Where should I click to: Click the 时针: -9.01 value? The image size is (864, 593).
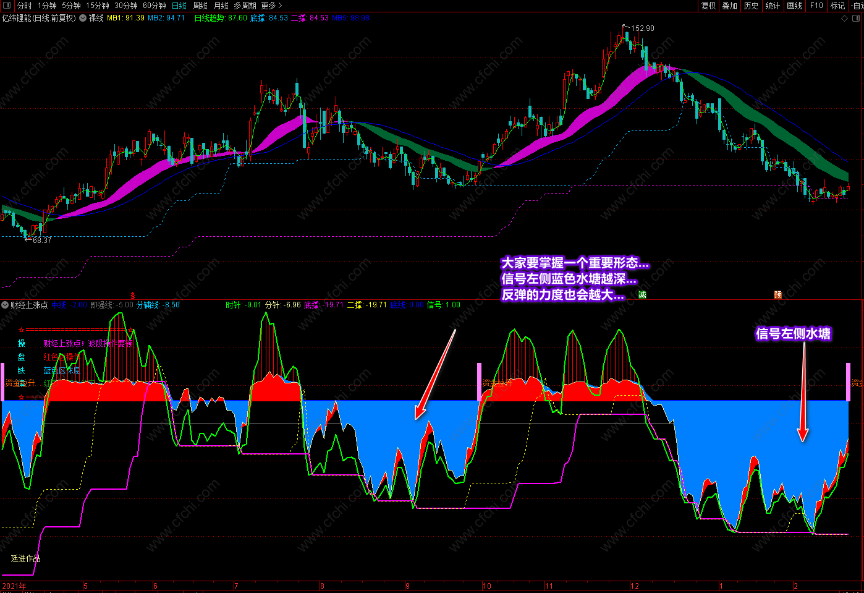(244, 305)
